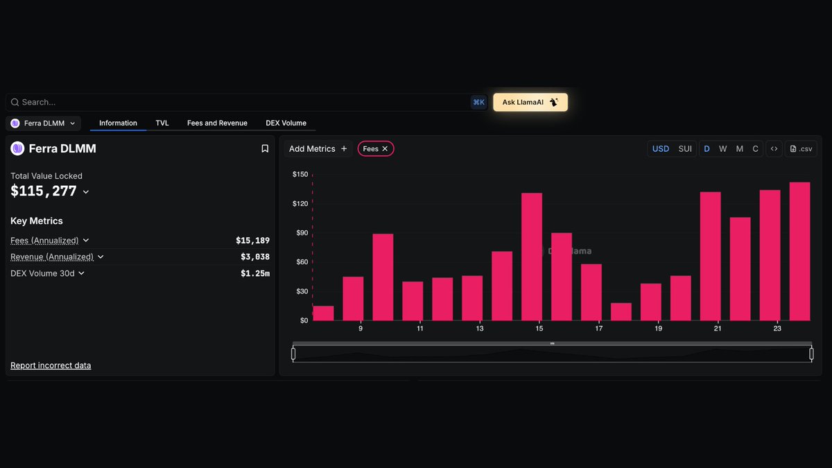The image size is (832, 468).
Task: Click the Ferra DLMM heading text
Action: pyautogui.click(x=62, y=148)
